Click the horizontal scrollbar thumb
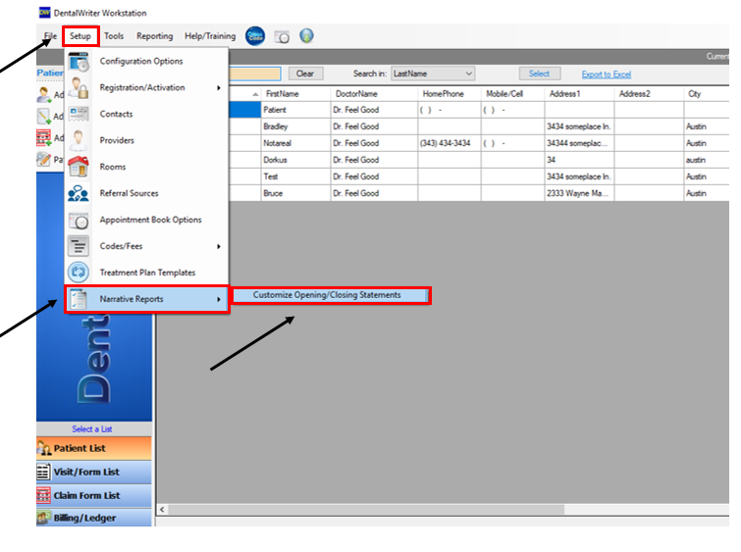Screen dimensions: 741x552 (366, 510)
